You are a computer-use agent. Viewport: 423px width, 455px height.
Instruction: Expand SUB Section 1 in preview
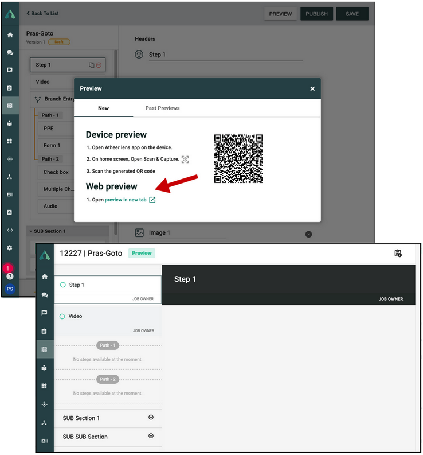click(151, 417)
